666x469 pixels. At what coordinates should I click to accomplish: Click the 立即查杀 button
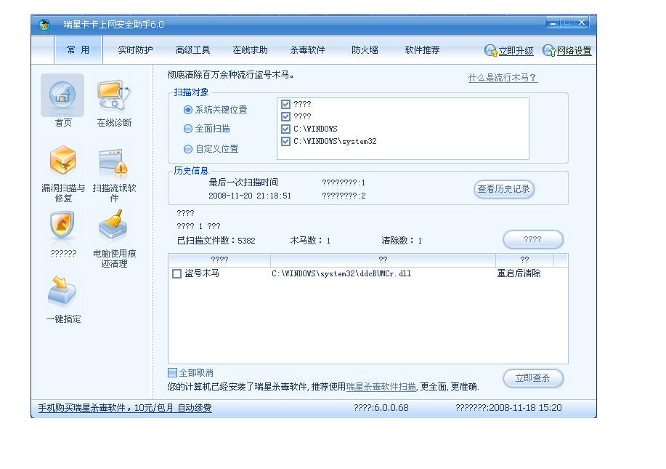pyautogui.click(x=533, y=378)
